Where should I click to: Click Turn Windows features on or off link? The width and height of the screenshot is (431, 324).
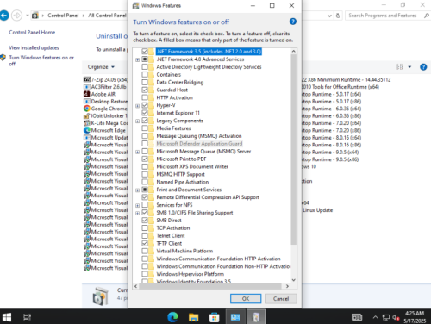point(41,60)
